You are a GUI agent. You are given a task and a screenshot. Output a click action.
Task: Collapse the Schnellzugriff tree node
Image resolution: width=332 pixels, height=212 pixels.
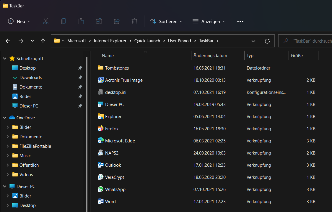point(5,58)
